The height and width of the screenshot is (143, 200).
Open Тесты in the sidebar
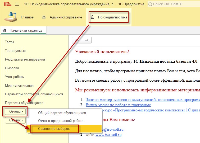point(10,42)
